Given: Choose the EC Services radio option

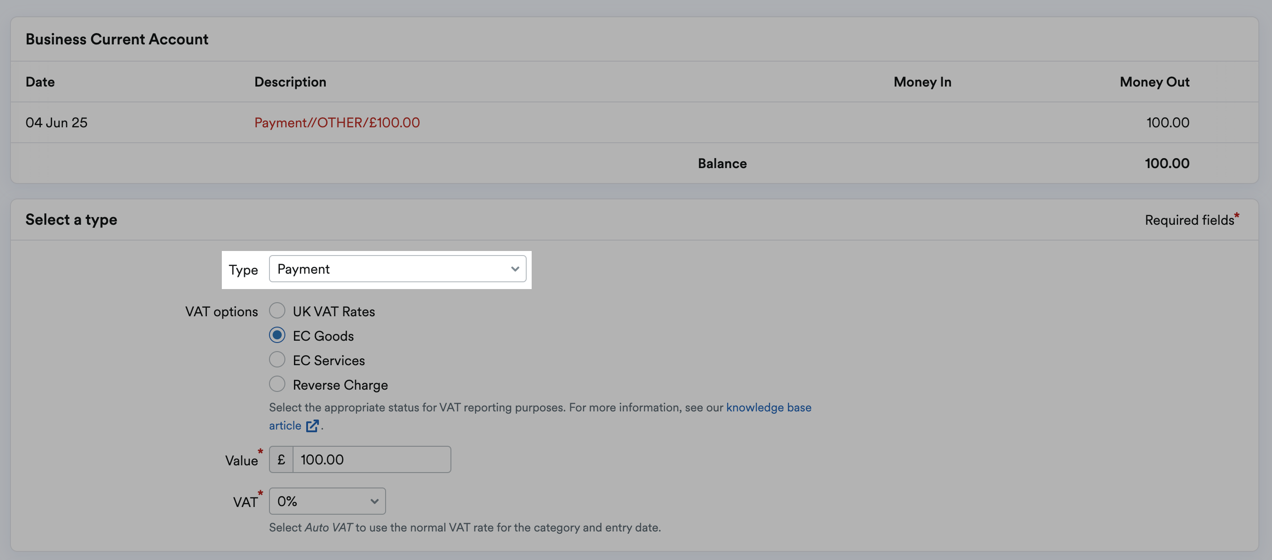Looking at the screenshot, I should 277,360.
